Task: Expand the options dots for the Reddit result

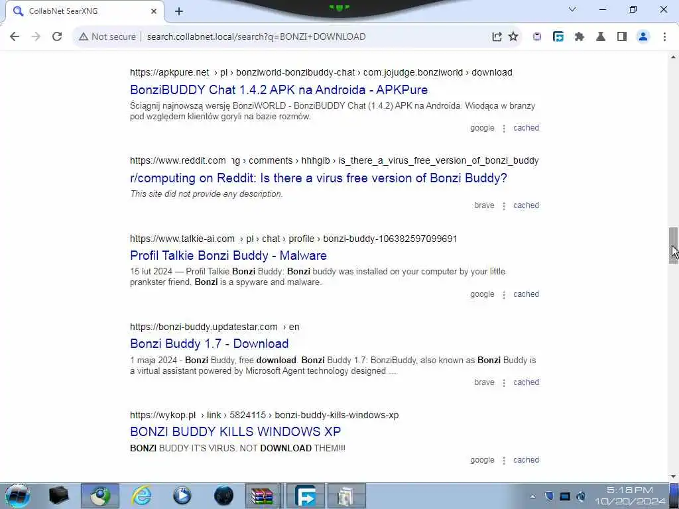Action: pos(504,205)
